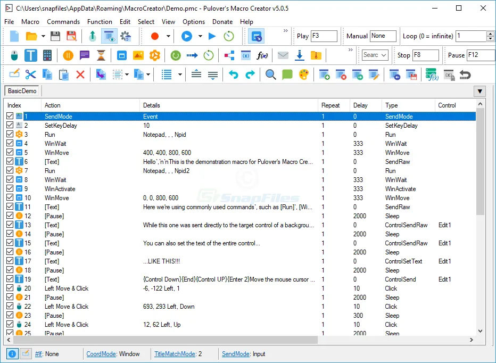Screen dimensions: 496x363
Task: Expand the open-folder dropdown arrow
Action: (x=43, y=36)
